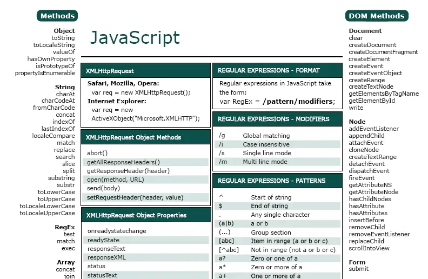Screen dimensions: 428x279
Task: Click the [abc] Item in range row
Action: click(277, 241)
